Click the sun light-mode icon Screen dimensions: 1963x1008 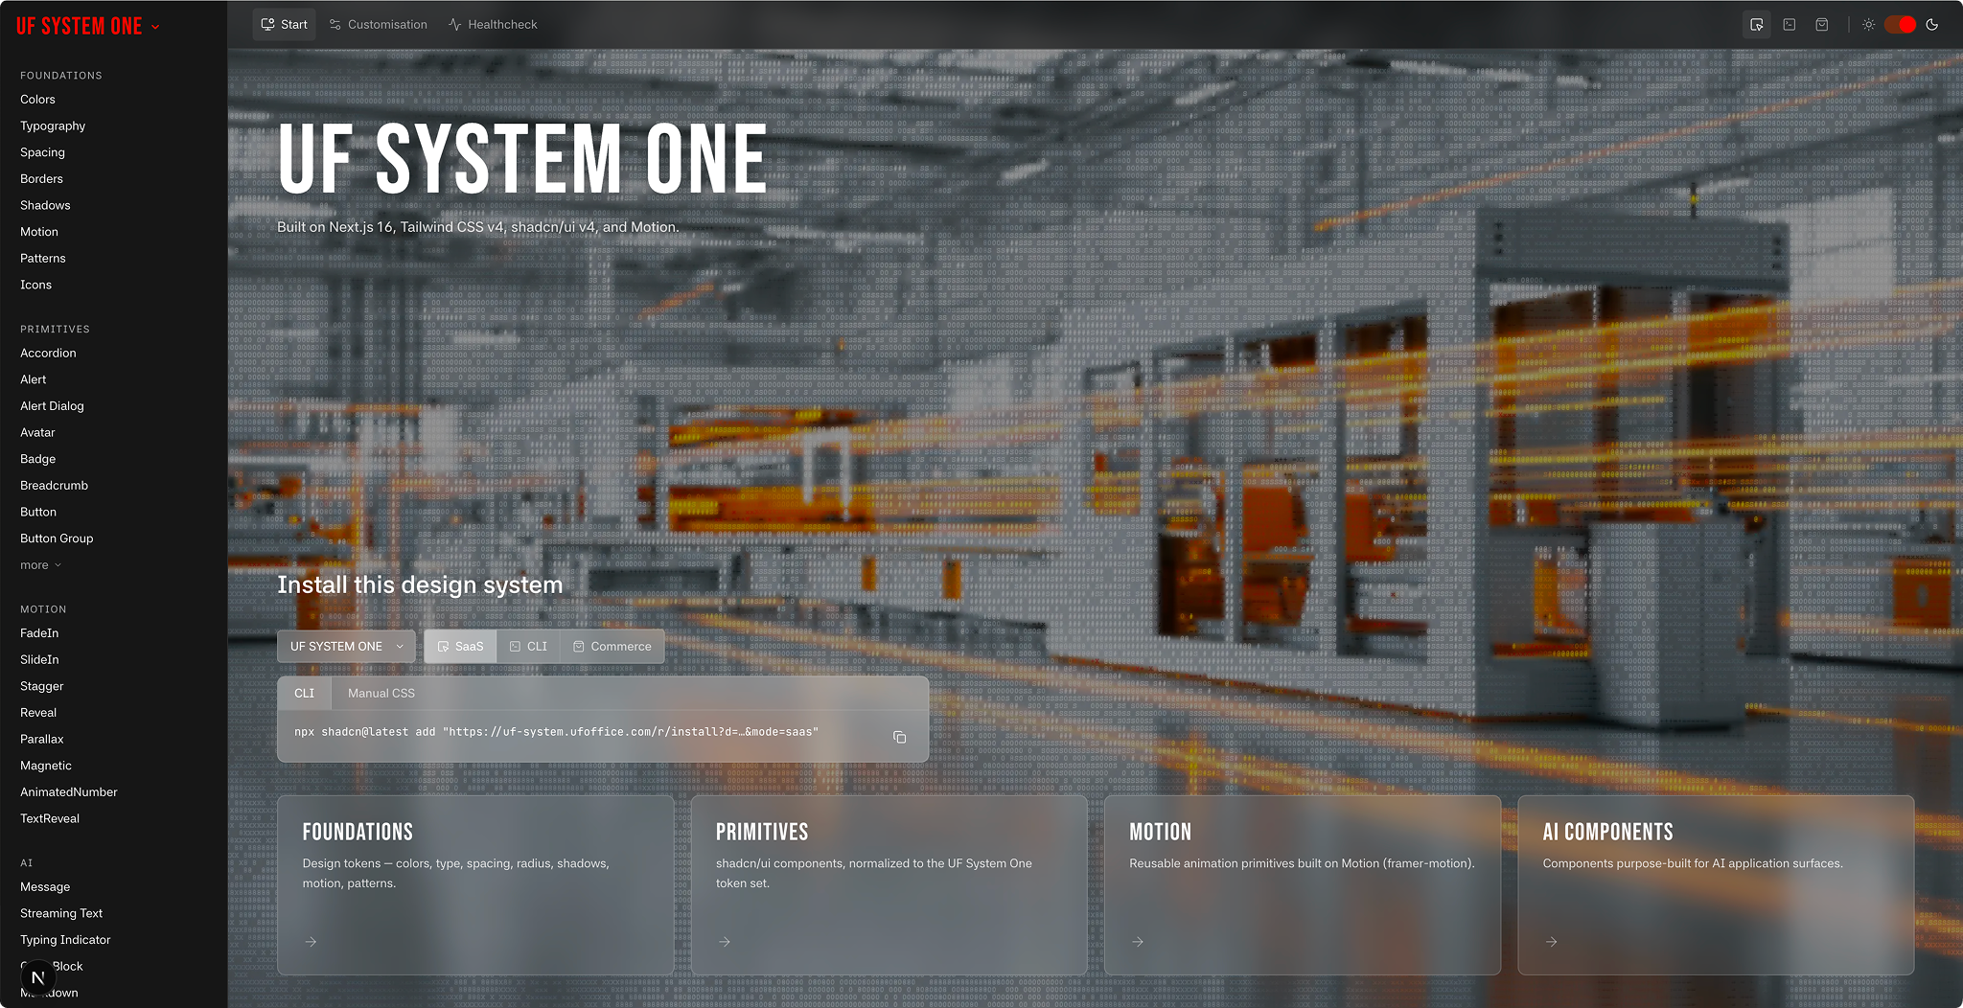coord(1868,25)
